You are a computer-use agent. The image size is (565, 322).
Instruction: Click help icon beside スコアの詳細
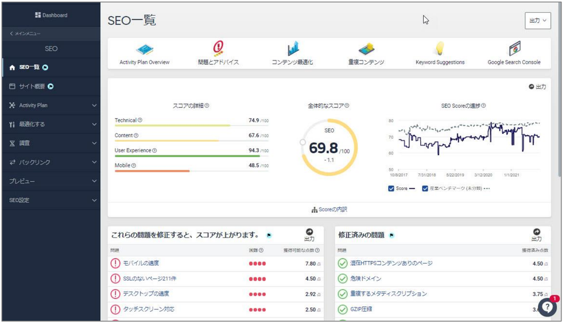click(207, 106)
